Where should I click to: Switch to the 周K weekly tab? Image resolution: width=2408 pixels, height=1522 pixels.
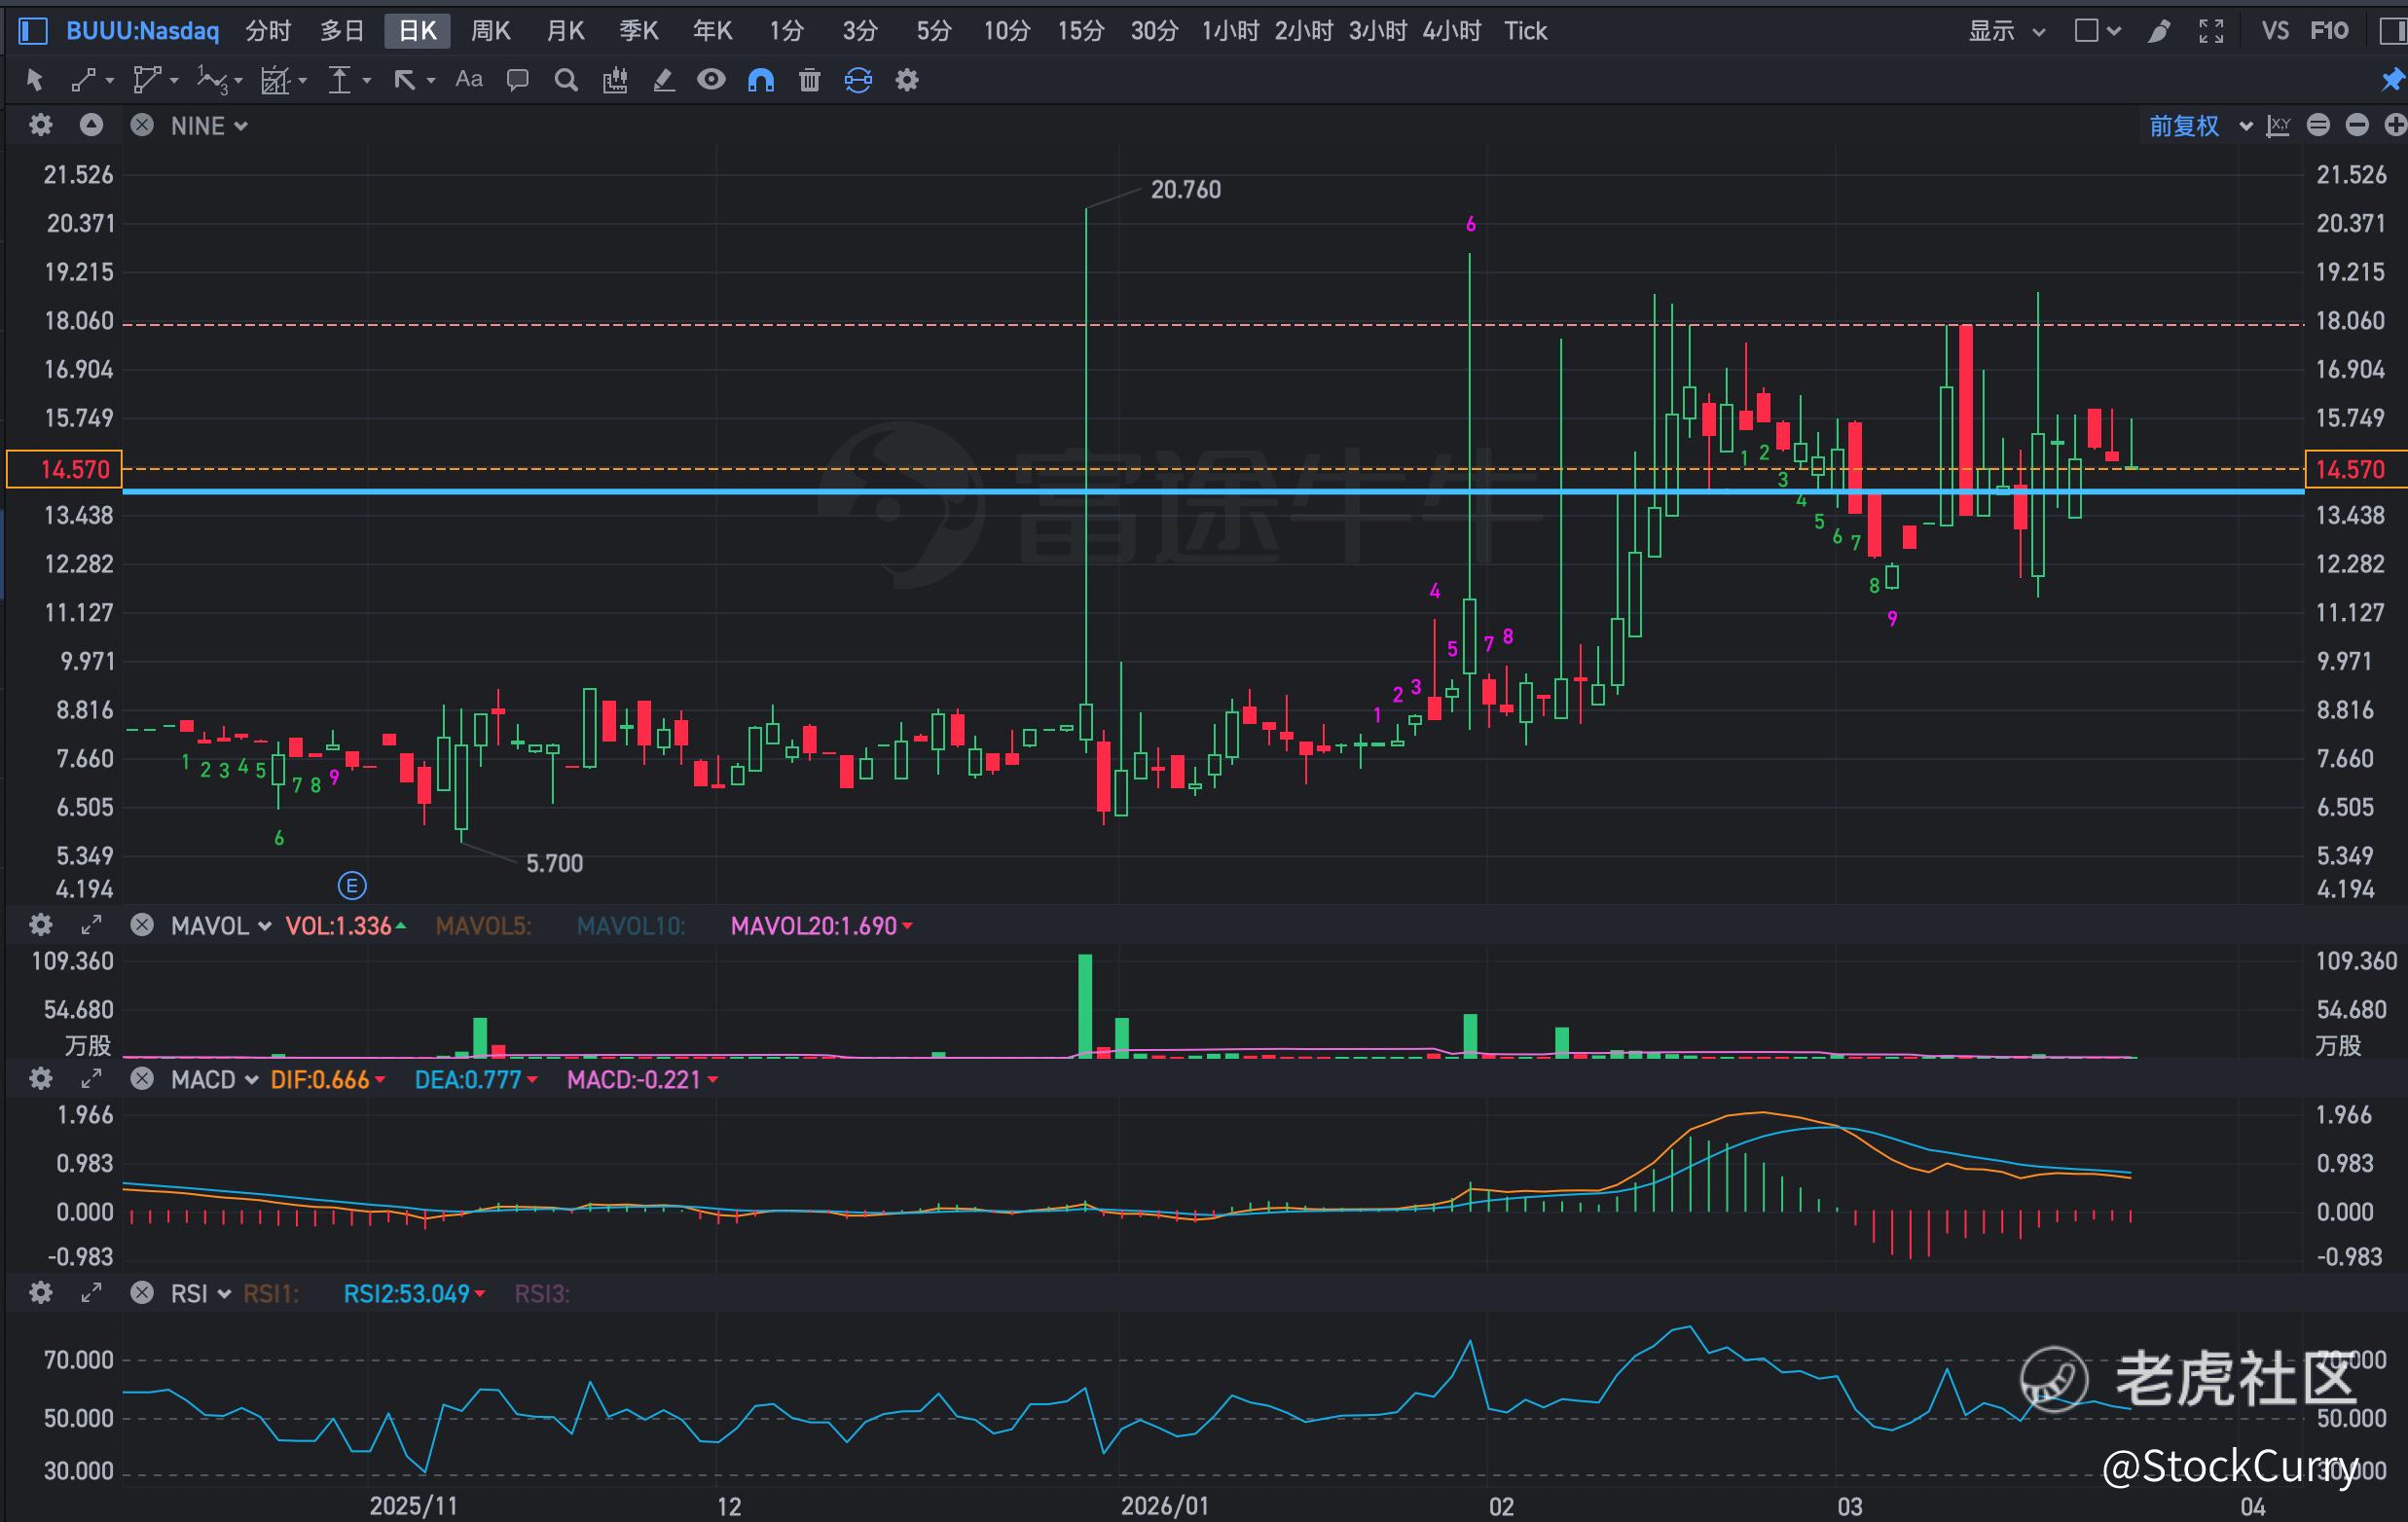(490, 31)
